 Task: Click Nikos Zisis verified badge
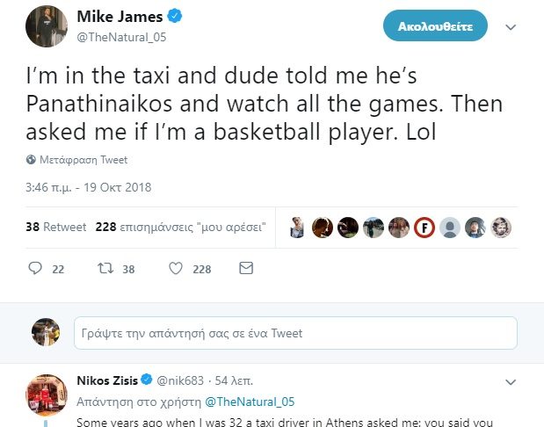point(148,381)
